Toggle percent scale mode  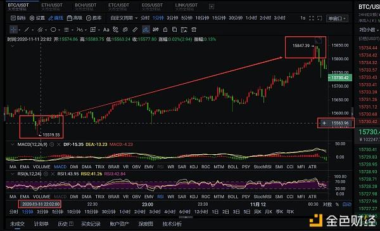pos(337,204)
